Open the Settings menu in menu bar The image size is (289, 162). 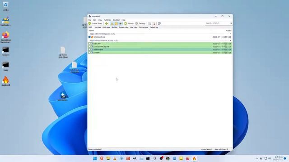pos(107,20)
